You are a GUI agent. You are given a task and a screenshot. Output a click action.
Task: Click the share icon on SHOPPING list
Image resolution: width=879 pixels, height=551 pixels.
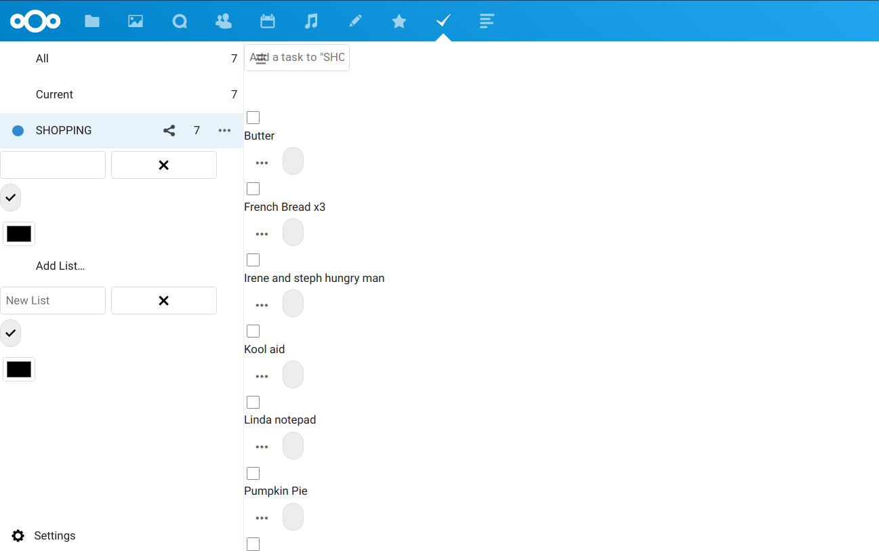click(x=169, y=130)
